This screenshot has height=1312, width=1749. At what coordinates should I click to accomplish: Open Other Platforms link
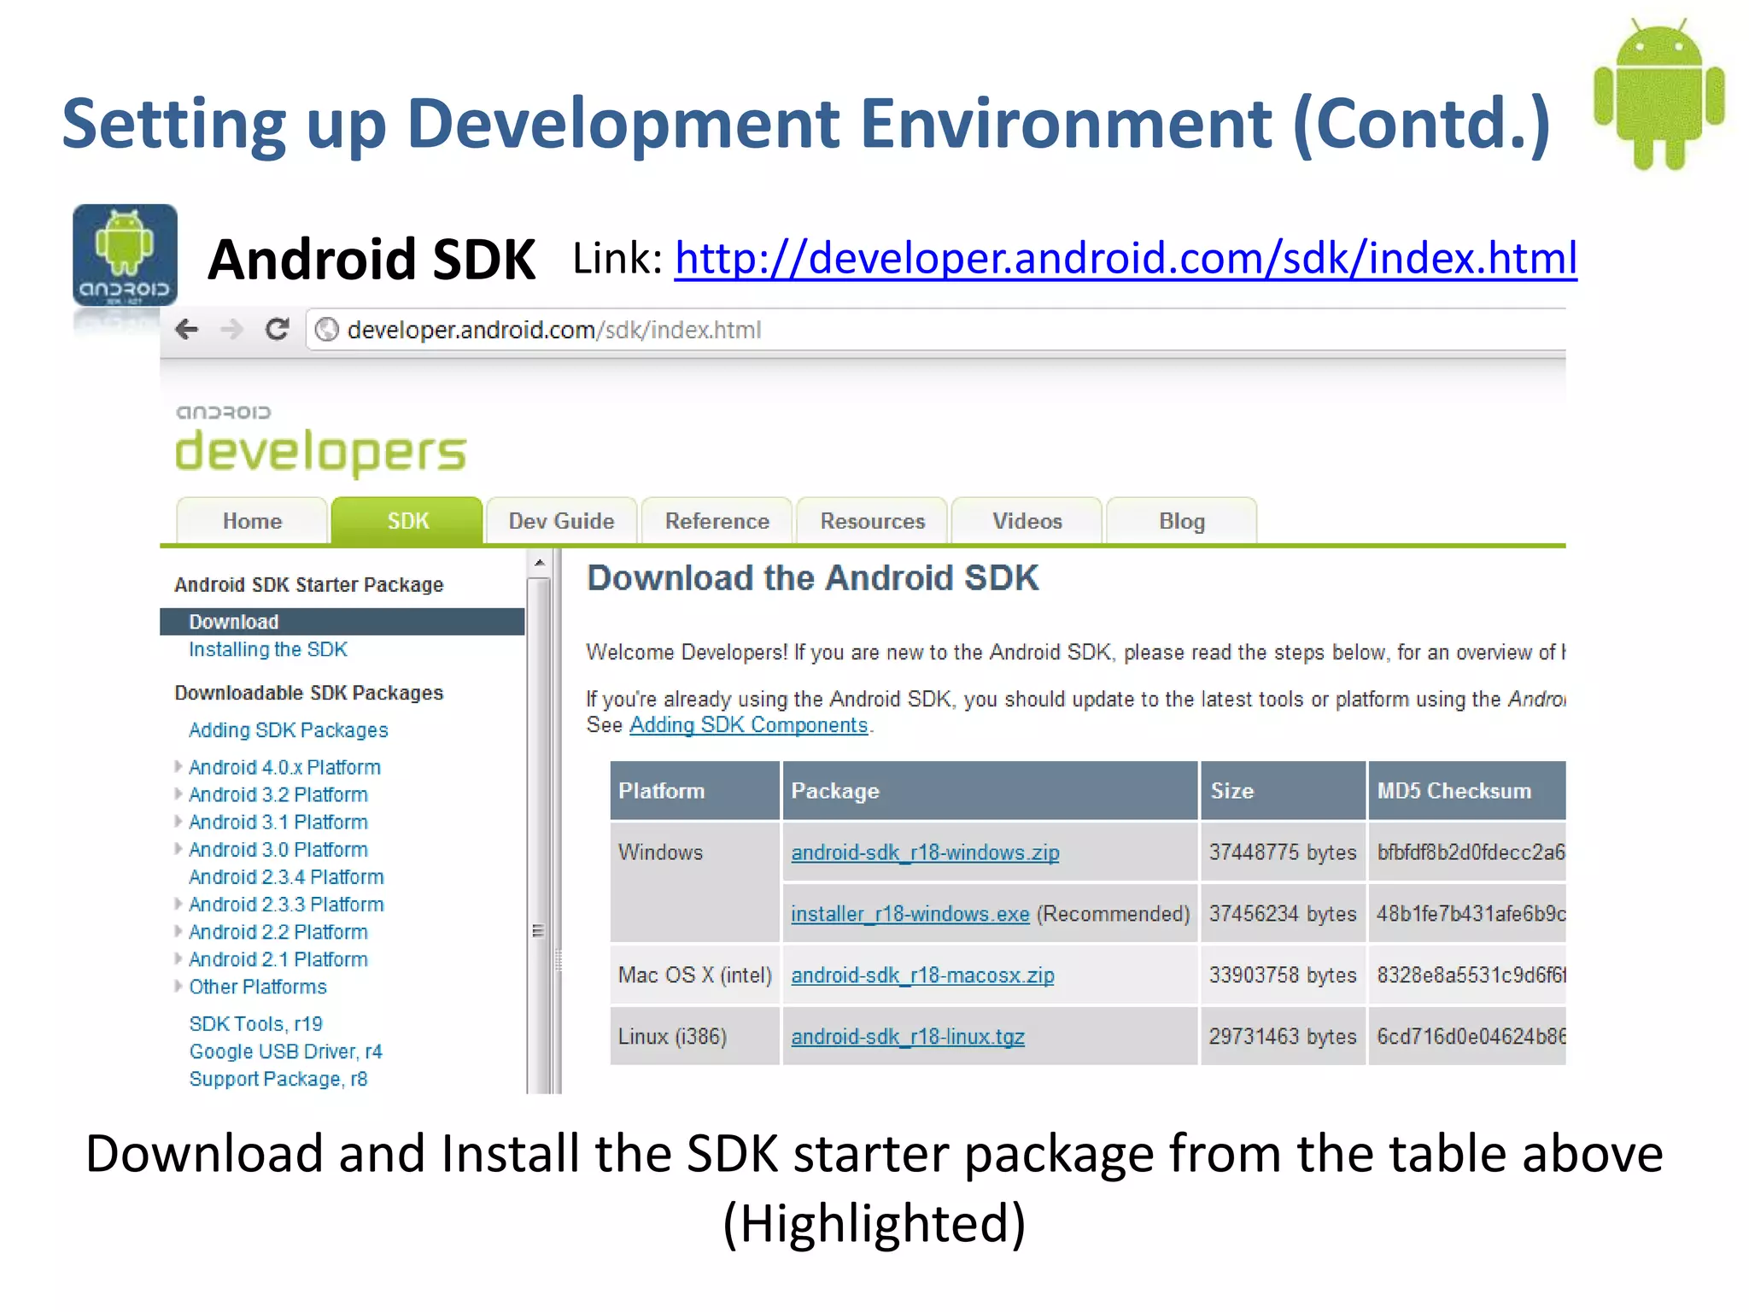pos(258,987)
